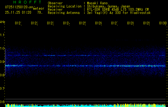Click the 0129 time marker
This screenshot has width=168, height=107.
coord(146,23)
